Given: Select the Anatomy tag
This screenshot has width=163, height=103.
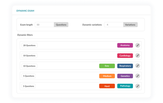Looking at the screenshot, I should point(125,45).
